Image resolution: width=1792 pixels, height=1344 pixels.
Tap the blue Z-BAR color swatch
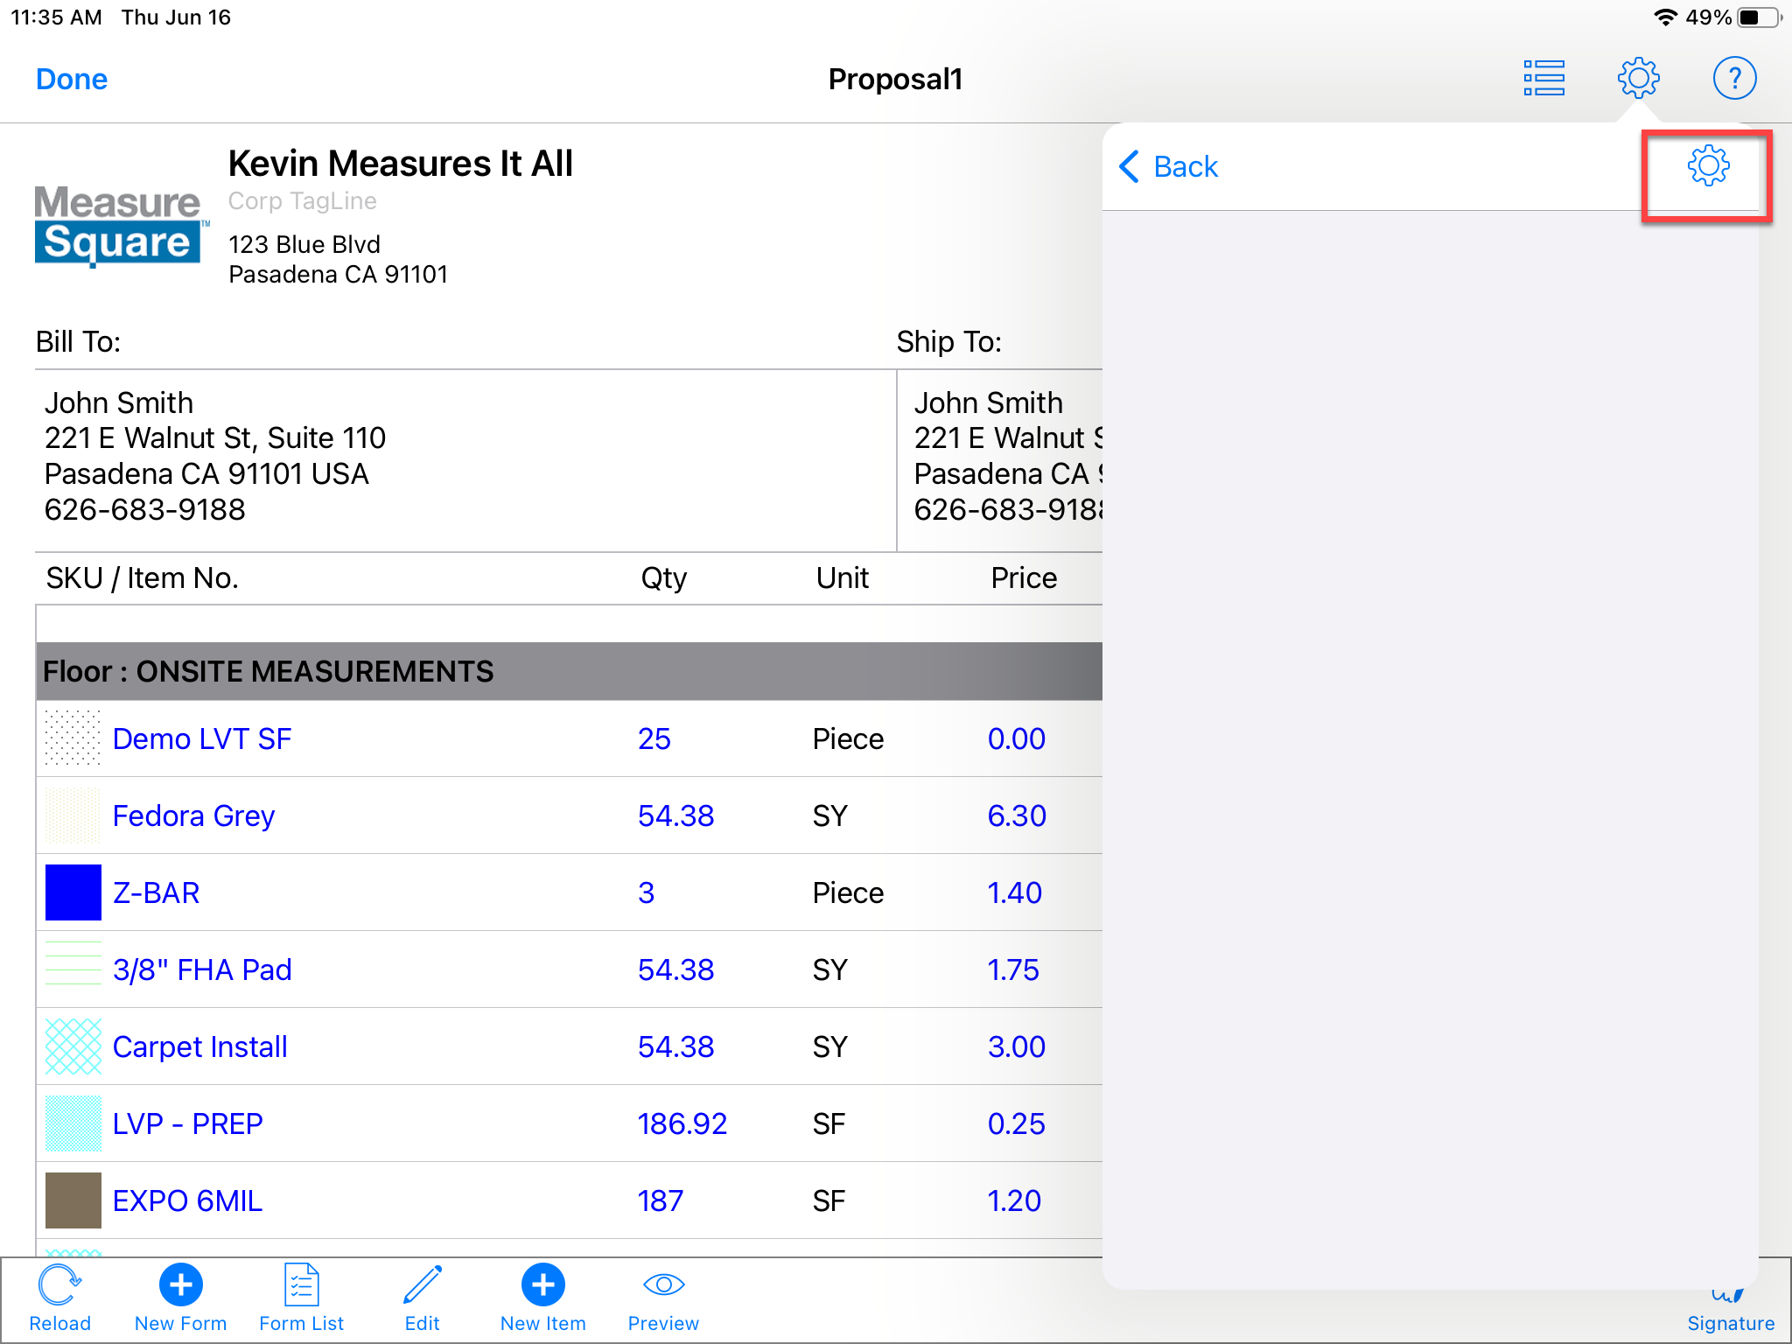pyautogui.click(x=73, y=892)
